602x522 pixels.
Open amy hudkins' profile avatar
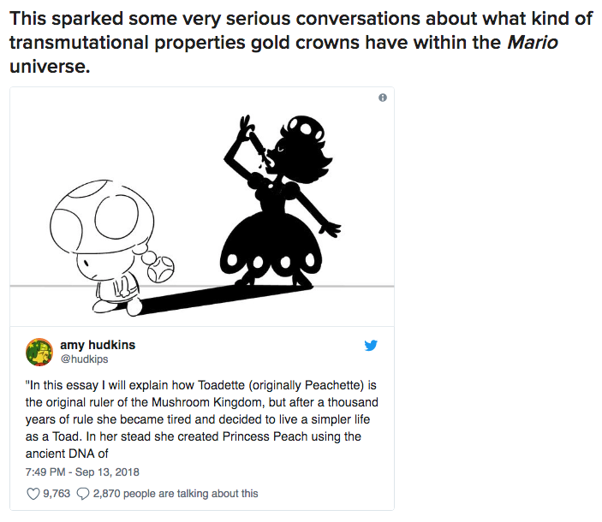(x=40, y=352)
